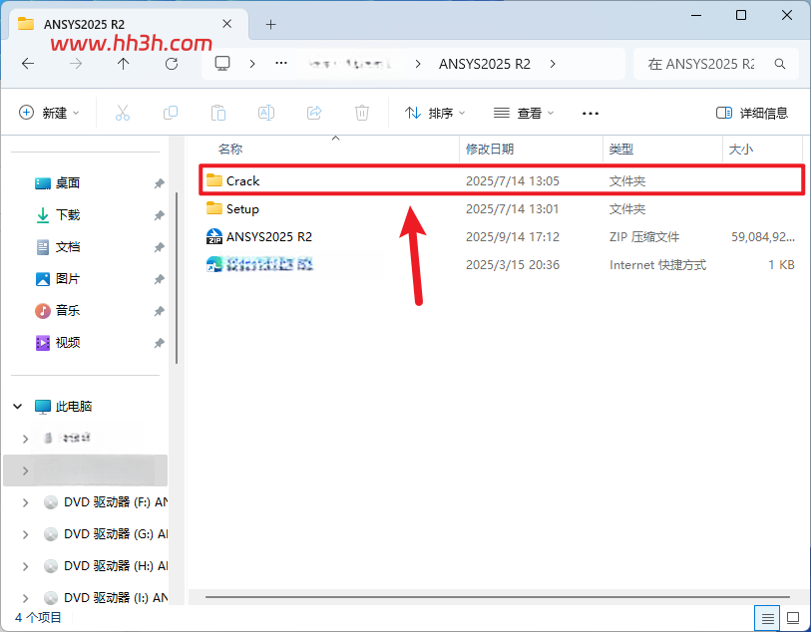Unpin 下载 via its pin icon
This screenshot has height=632, width=811.
pyautogui.click(x=160, y=215)
